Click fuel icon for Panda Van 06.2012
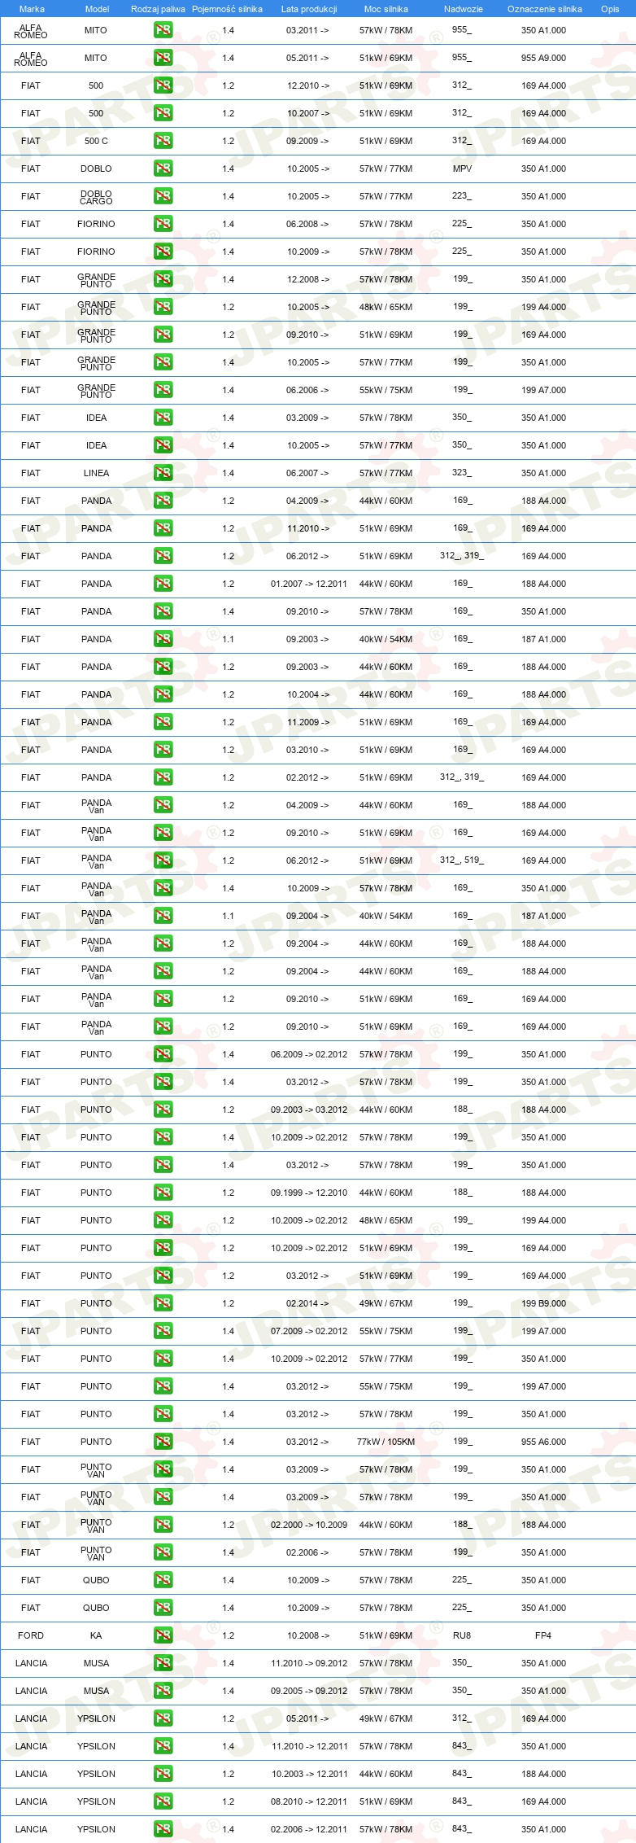Screen dimensions: 636x1843 coord(163,860)
